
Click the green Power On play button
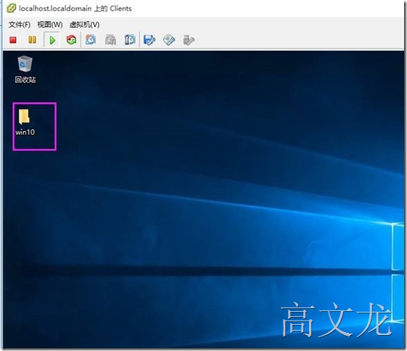tap(52, 40)
